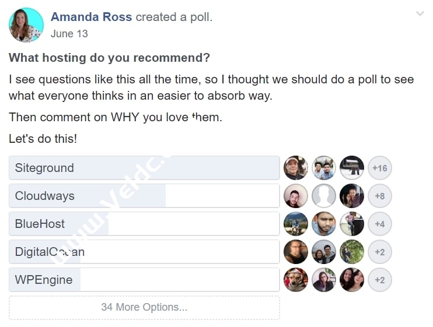Choose the DigitalOcean poll option
This screenshot has width=433, height=327.
pyautogui.click(x=144, y=252)
